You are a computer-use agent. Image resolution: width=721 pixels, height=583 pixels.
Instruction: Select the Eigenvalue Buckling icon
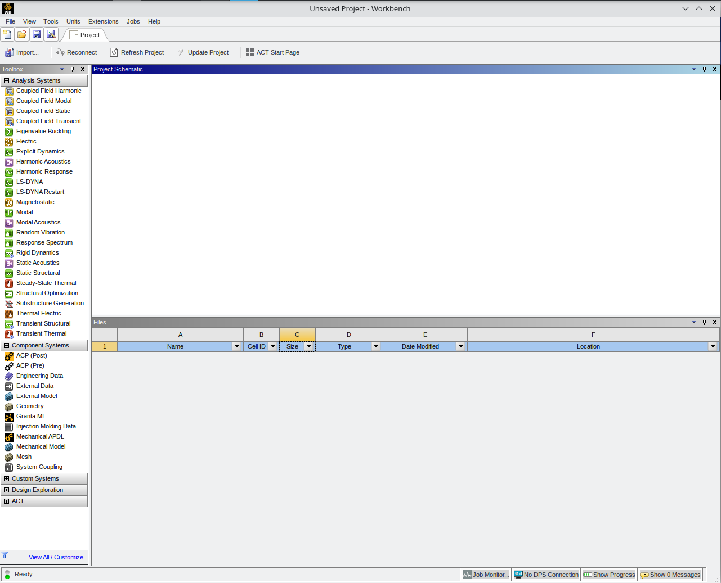click(x=9, y=132)
